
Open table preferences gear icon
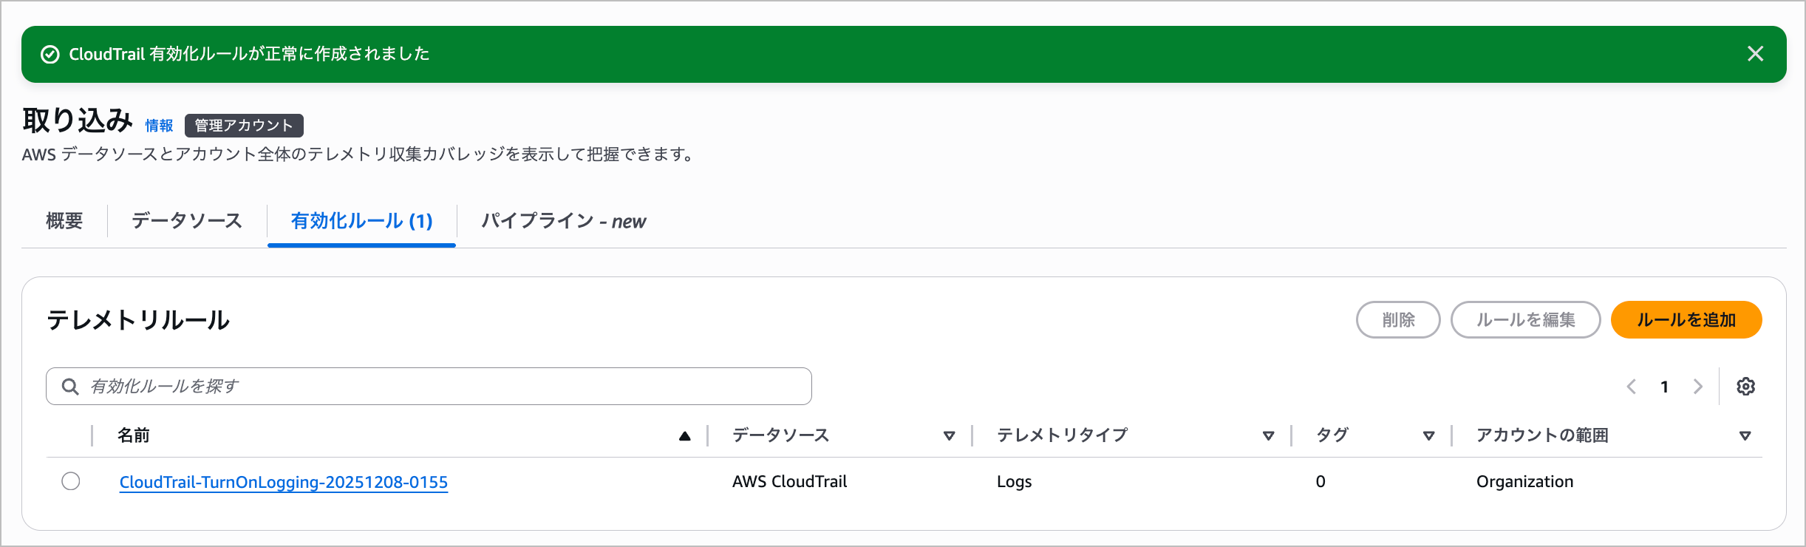(x=1745, y=387)
